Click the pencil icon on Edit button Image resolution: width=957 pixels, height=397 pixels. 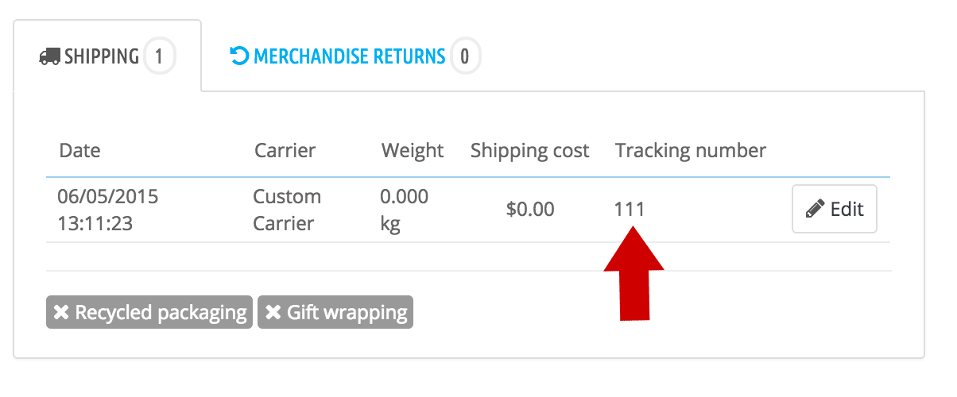coord(816,210)
